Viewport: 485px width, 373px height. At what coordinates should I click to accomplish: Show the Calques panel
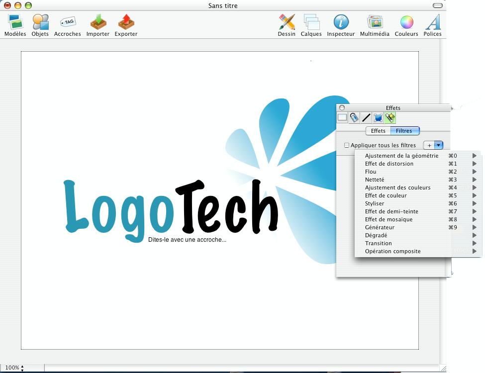pyautogui.click(x=311, y=24)
